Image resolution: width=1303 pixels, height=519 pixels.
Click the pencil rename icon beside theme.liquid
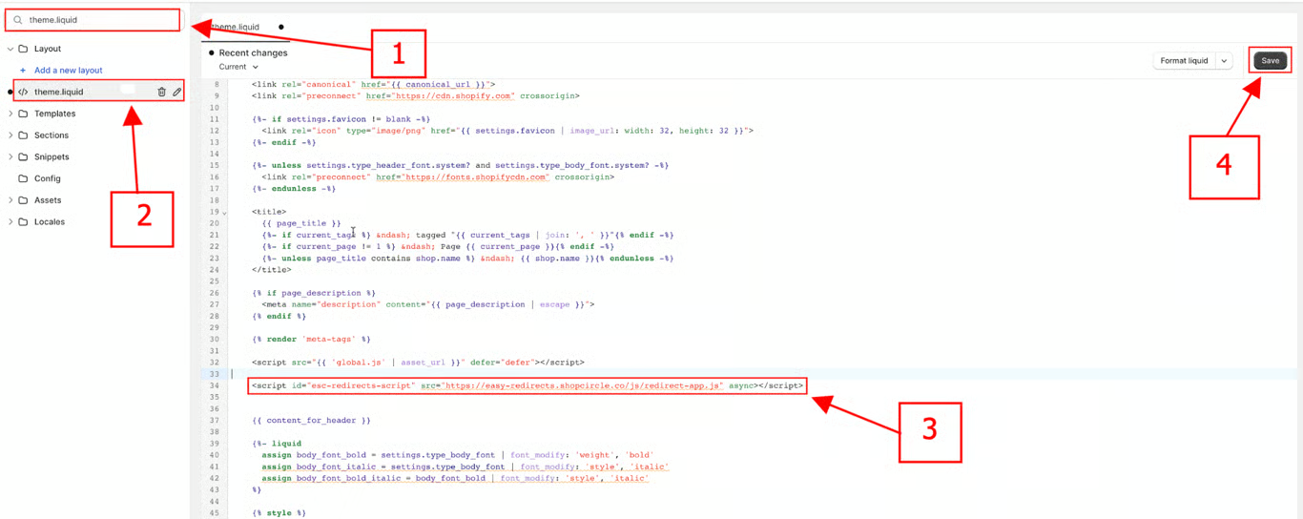pos(176,92)
